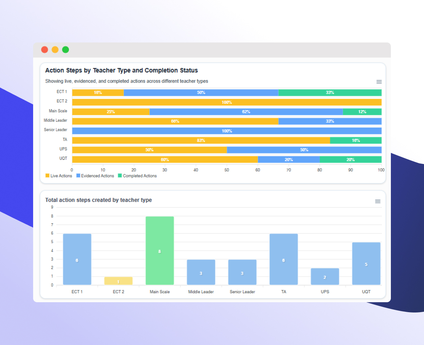Select the UPS column showing 2
The height and width of the screenshot is (345, 424).
click(x=325, y=277)
